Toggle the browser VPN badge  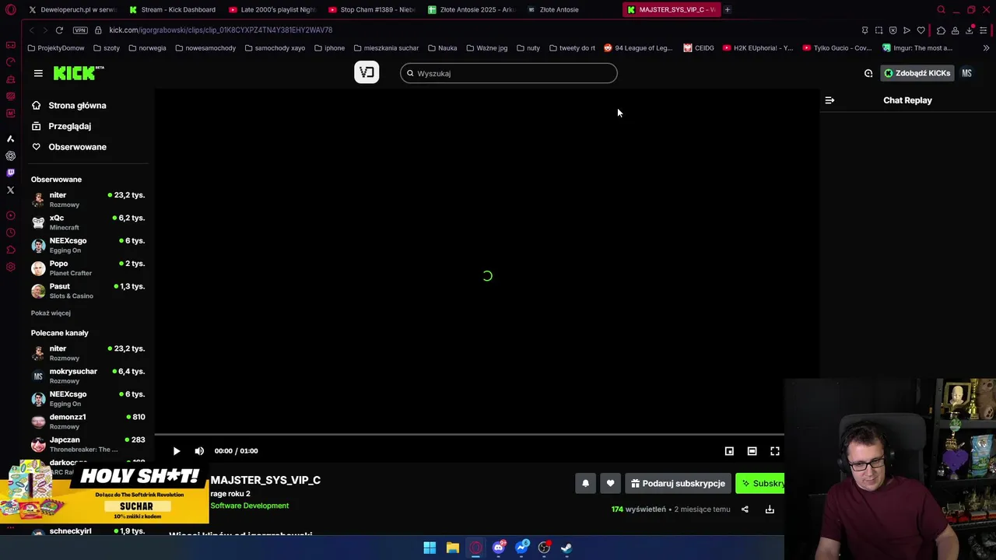(80, 30)
